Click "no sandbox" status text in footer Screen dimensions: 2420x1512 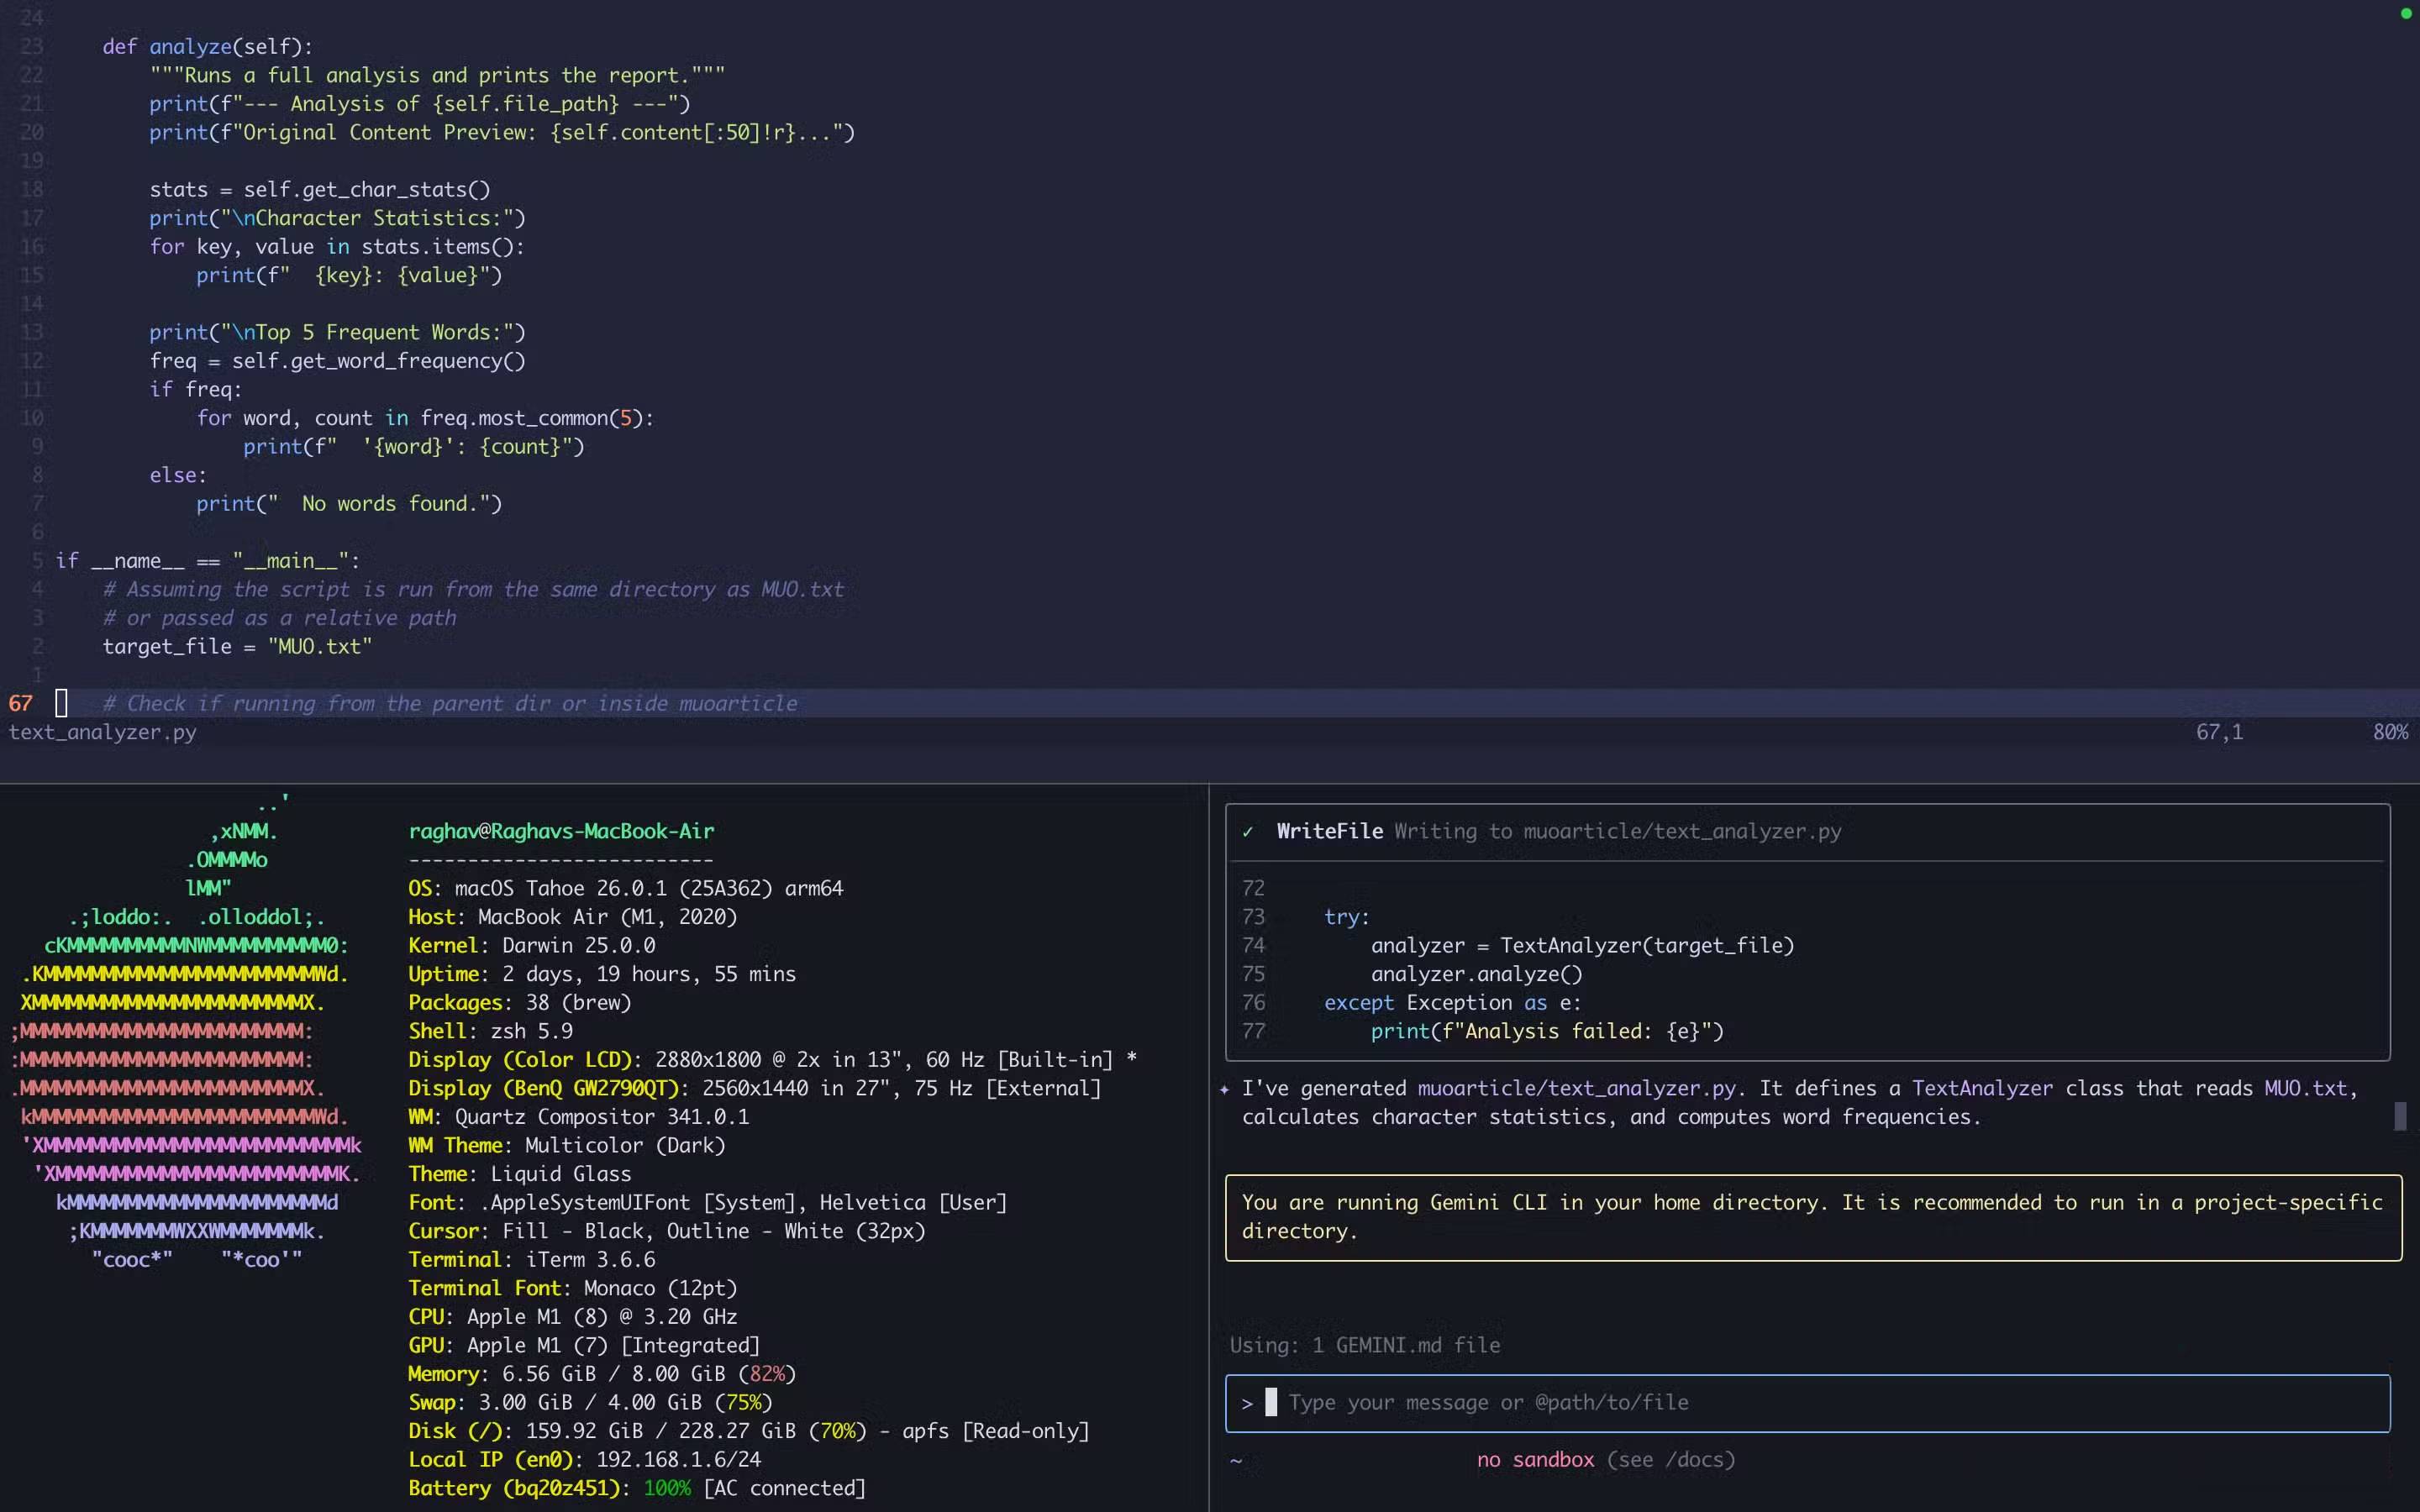point(1535,1460)
